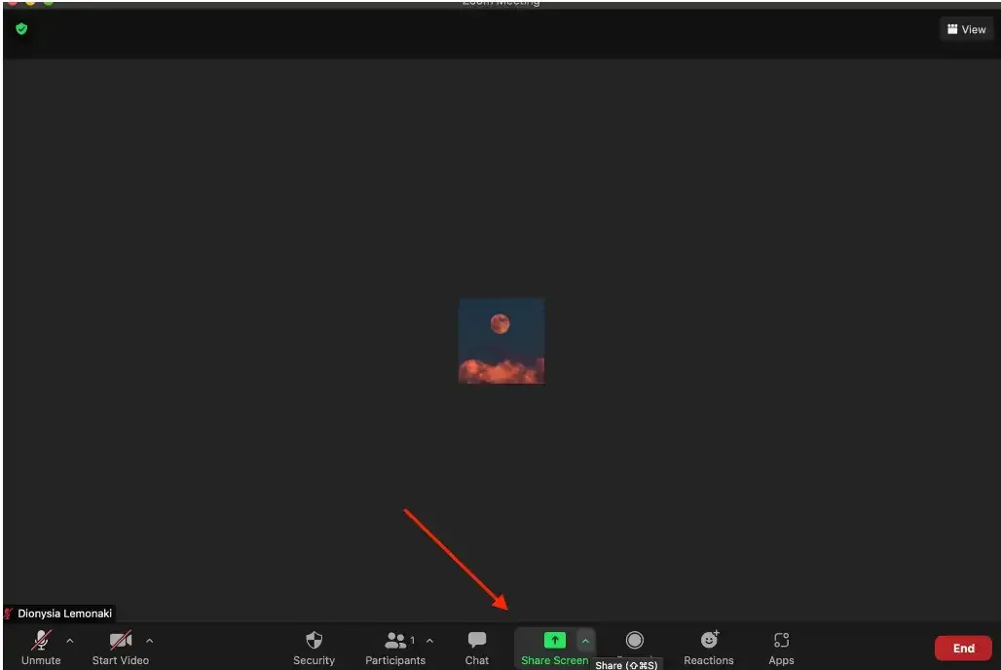Expand Share Screen options chevron
This screenshot has width=1001, height=670.
click(x=584, y=641)
